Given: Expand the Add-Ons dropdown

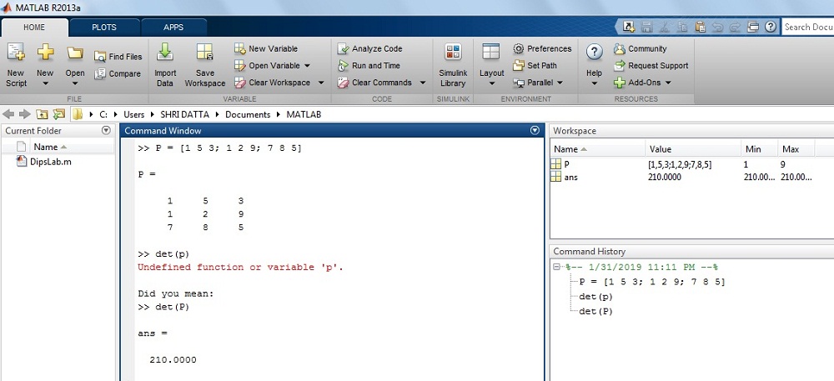Looking at the screenshot, I should pyautogui.click(x=668, y=83).
